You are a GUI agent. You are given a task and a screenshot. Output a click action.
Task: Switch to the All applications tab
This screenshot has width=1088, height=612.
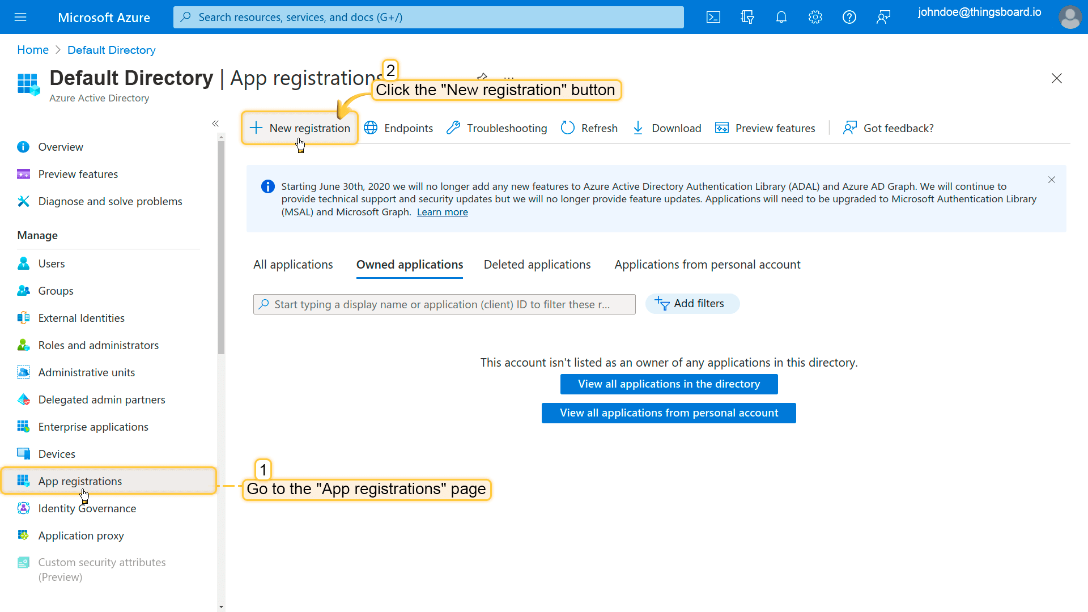[x=293, y=265]
